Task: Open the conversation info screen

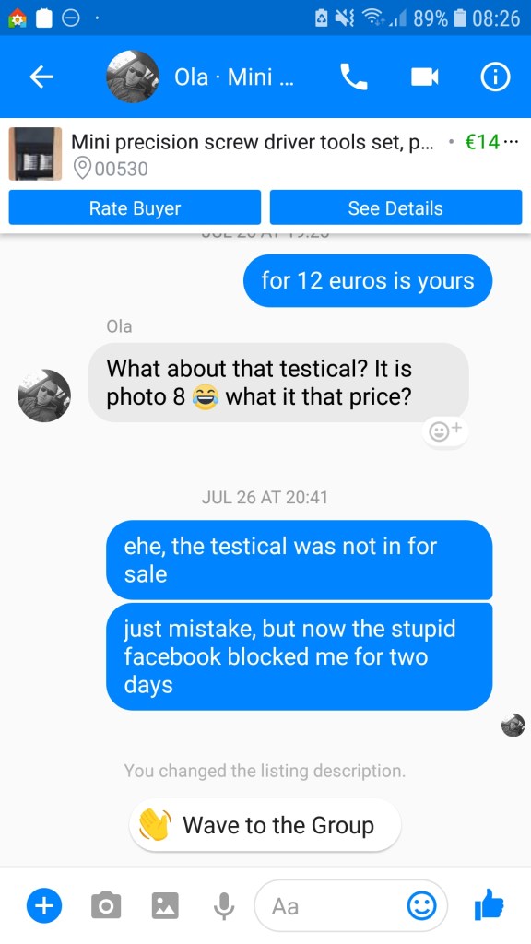Action: [x=494, y=77]
